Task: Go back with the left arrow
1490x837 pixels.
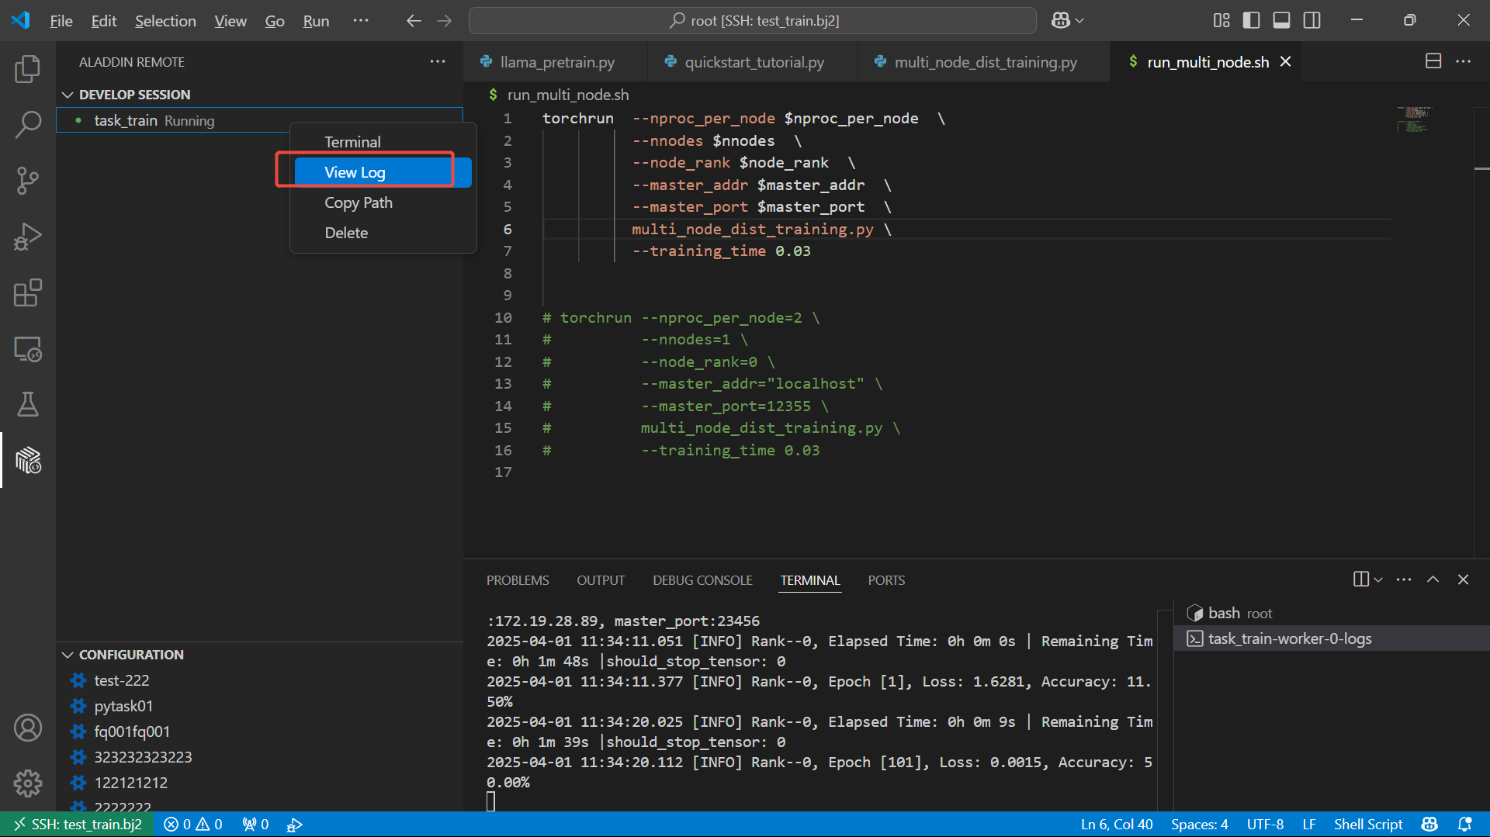Action: point(414,21)
